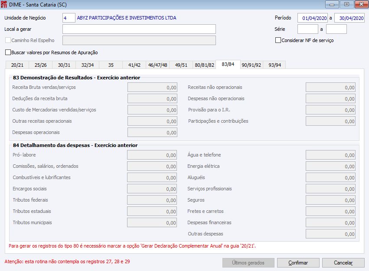Click Tributos federais value field

(x=152, y=200)
